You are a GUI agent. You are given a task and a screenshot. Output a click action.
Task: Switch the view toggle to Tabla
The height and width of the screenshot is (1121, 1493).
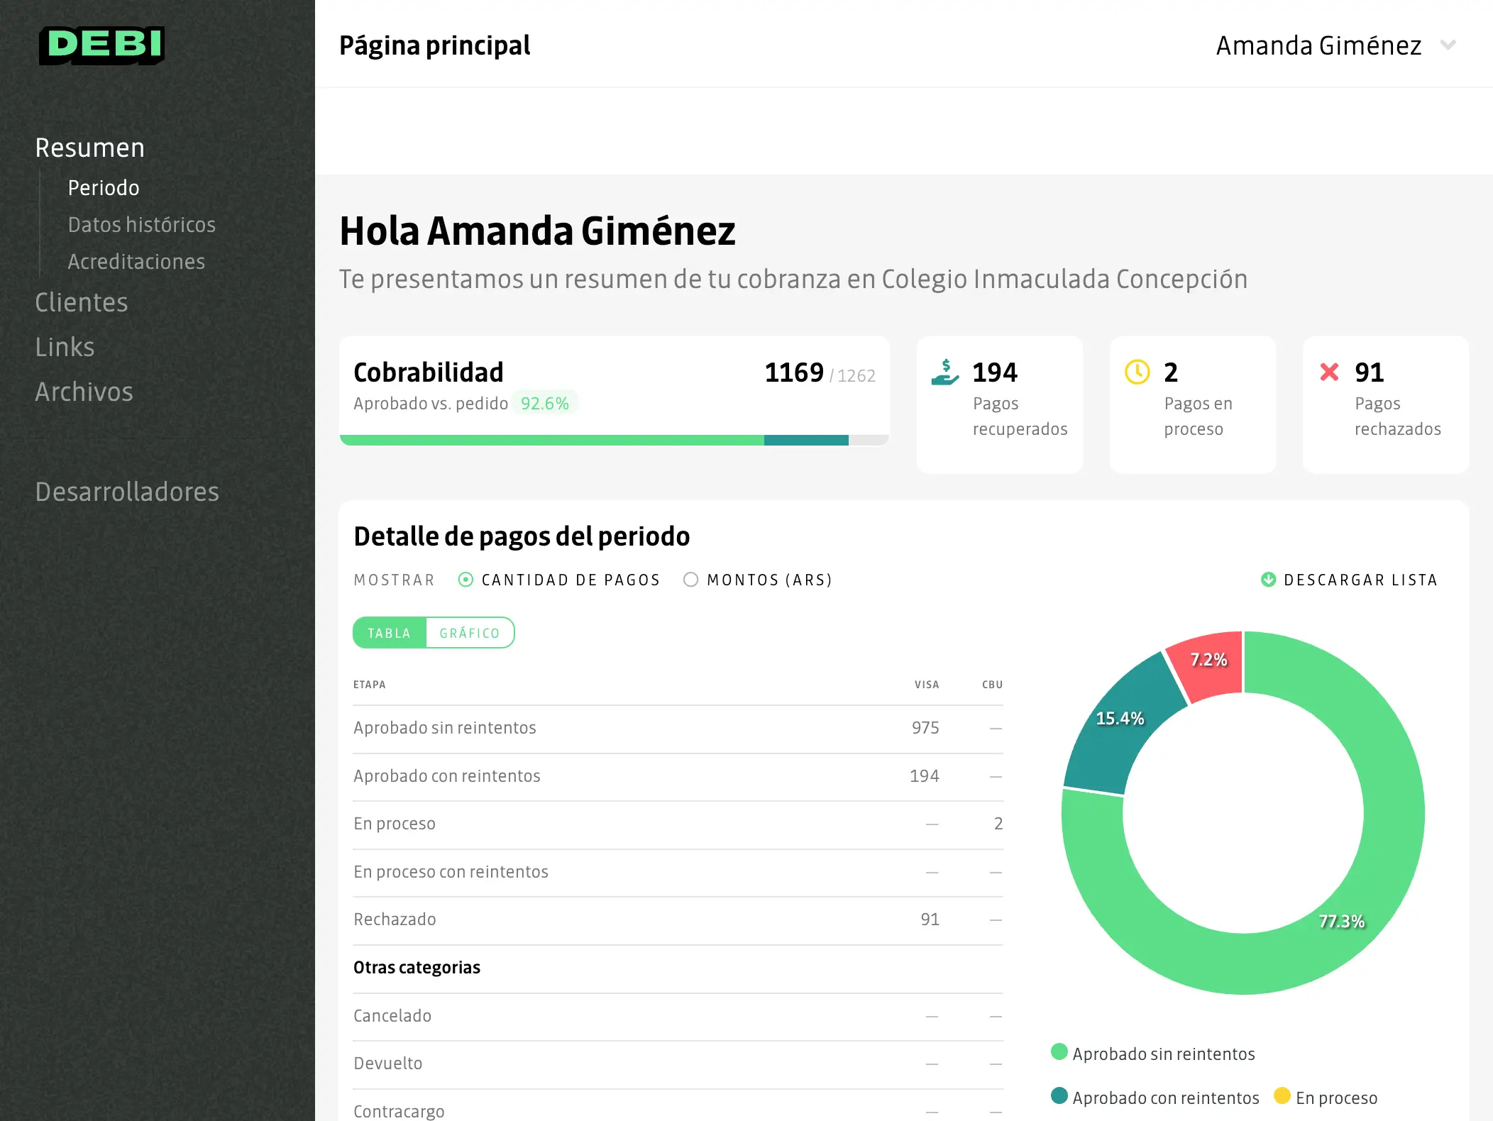point(389,633)
